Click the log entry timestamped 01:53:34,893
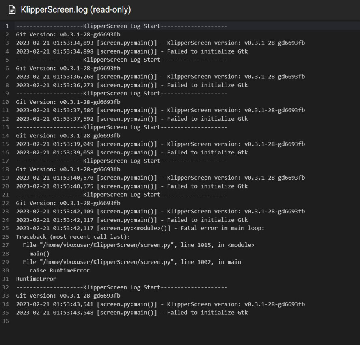This screenshot has width=360, height=345. pyautogui.click(x=160, y=43)
